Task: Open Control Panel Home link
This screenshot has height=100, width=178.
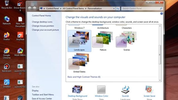Action: pos(41,16)
